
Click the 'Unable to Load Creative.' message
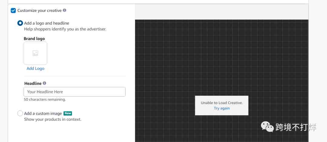tap(222, 103)
